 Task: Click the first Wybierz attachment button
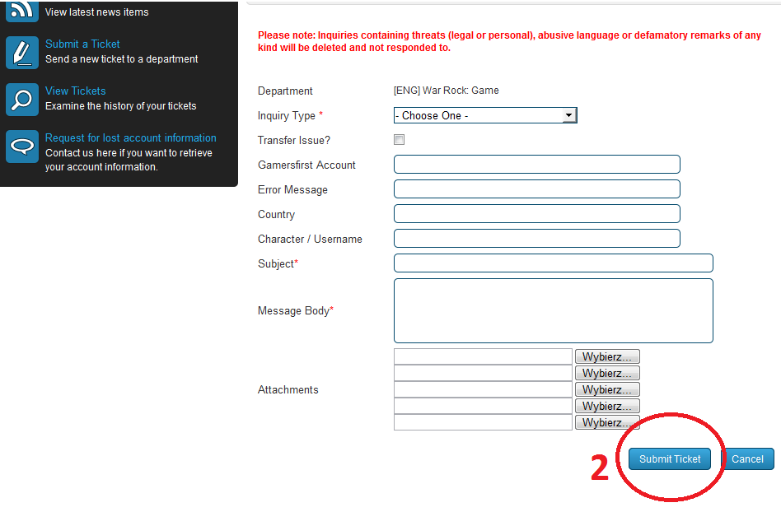tap(607, 356)
